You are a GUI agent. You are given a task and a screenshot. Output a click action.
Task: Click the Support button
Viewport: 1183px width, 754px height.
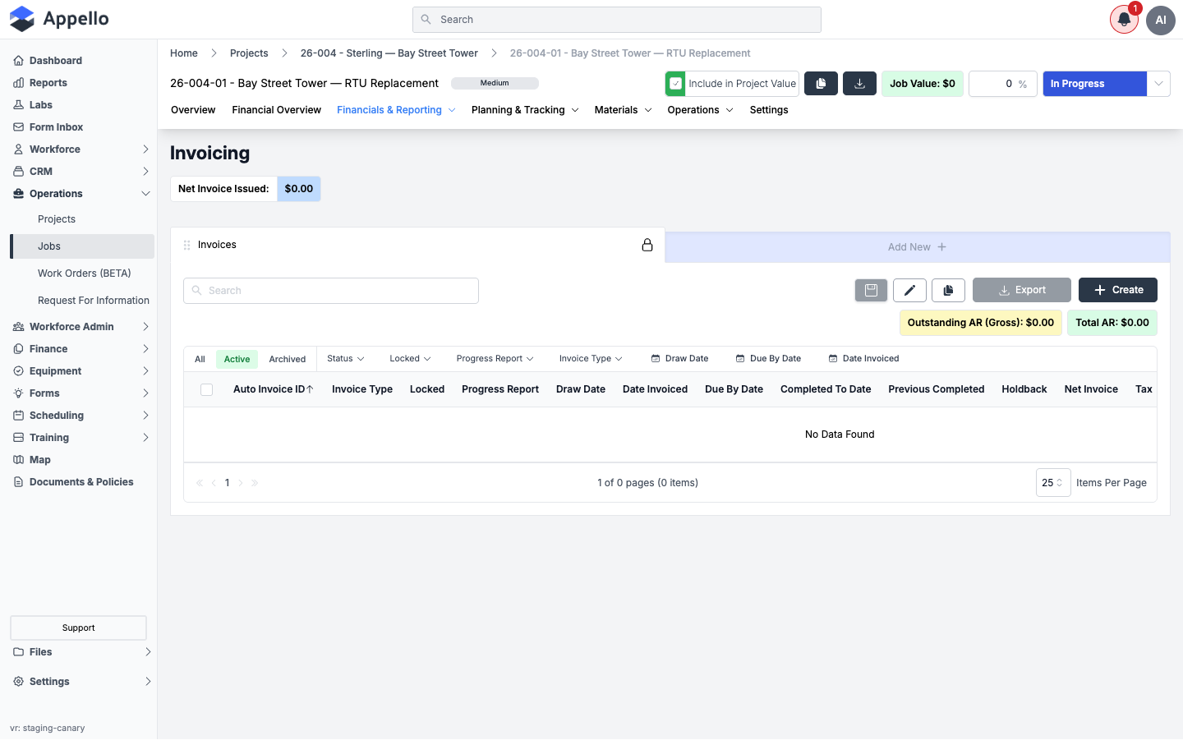[78, 628]
